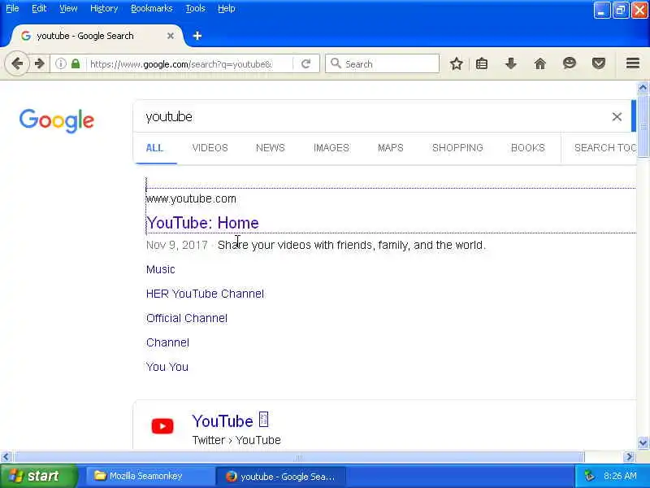The height and width of the screenshot is (488, 650).
Task: Open the SEARCH TOOLS option
Action: 604,148
